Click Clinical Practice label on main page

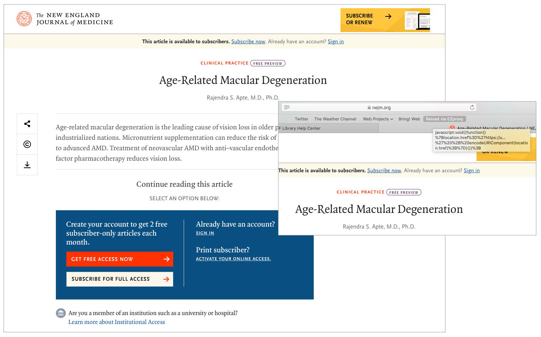coord(225,63)
